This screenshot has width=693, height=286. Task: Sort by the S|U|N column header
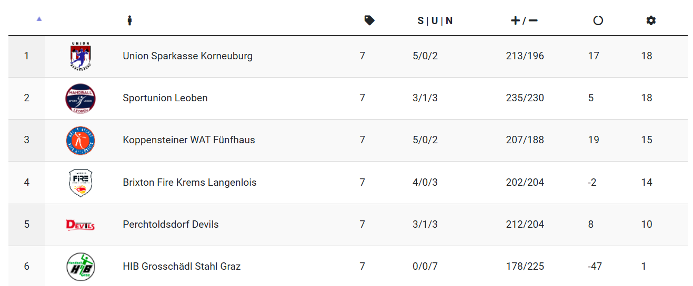435,20
